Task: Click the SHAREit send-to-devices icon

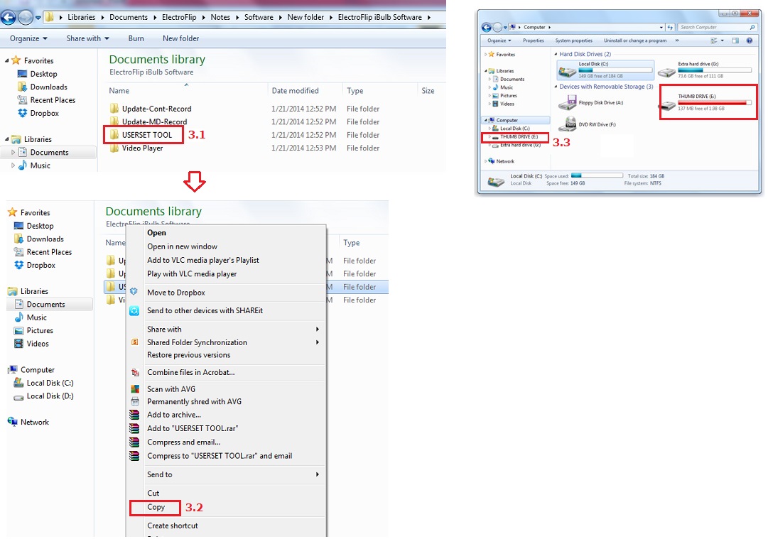Action: coord(134,310)
